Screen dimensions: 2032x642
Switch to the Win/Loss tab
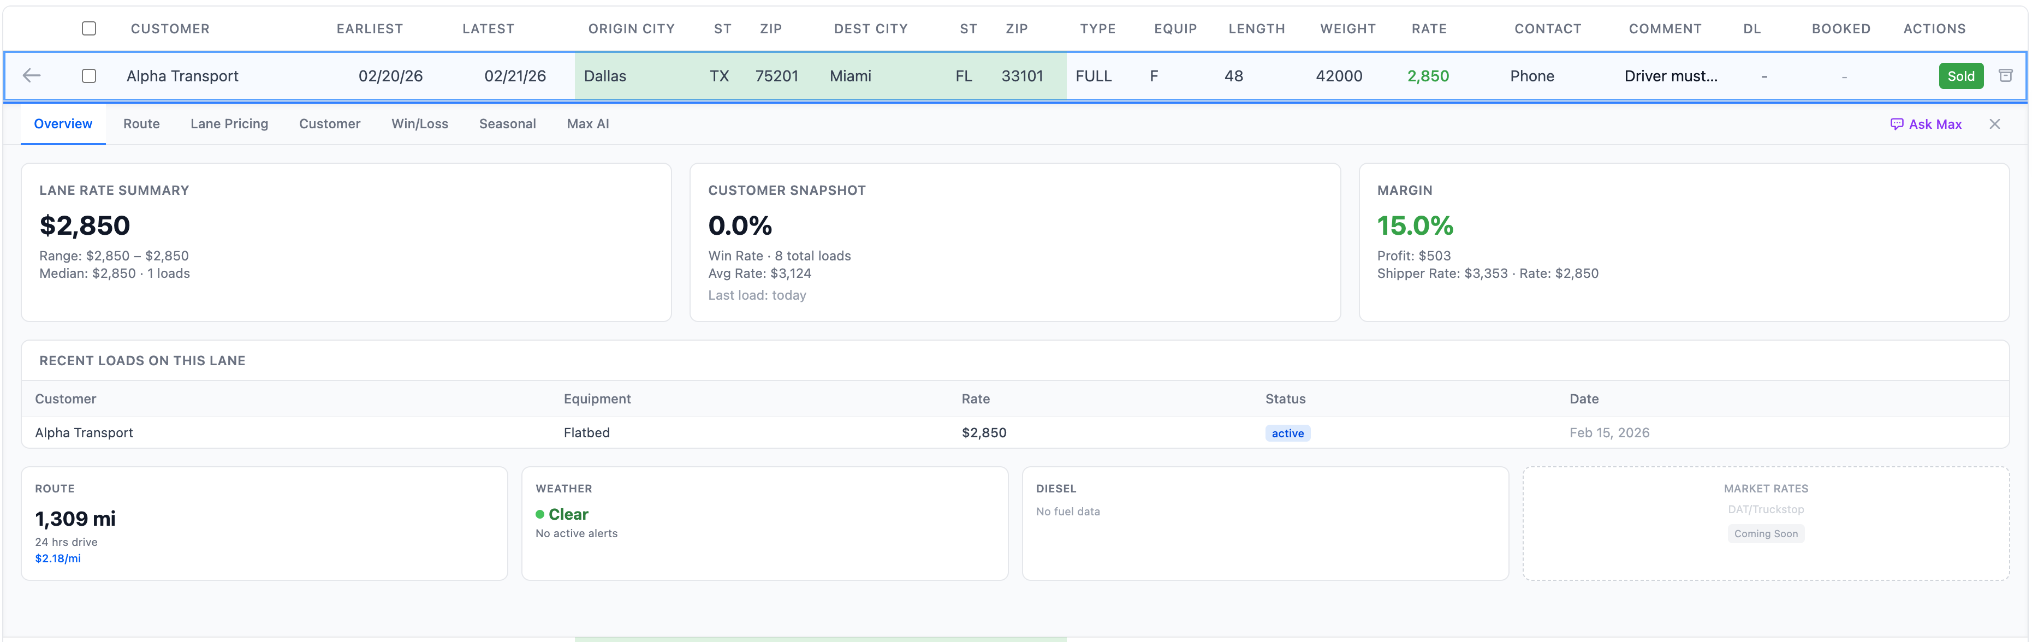(419, 124)
